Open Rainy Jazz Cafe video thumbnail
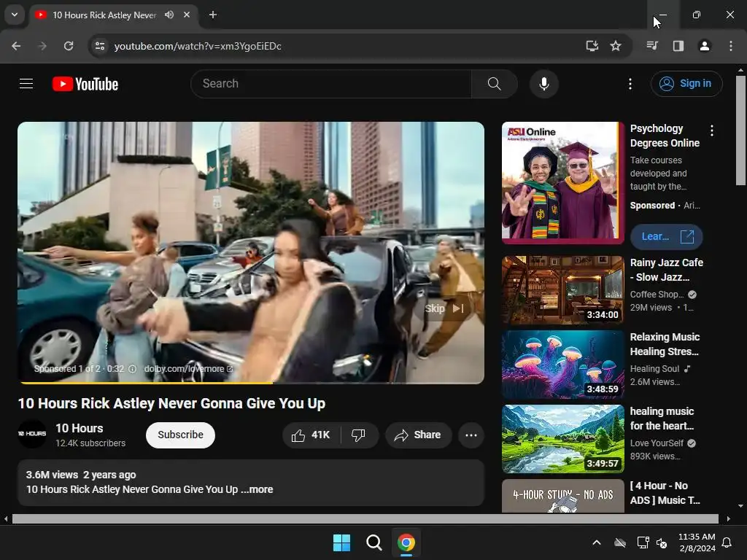The height and width of the screenshot is (560, 747). click(562, 290)
